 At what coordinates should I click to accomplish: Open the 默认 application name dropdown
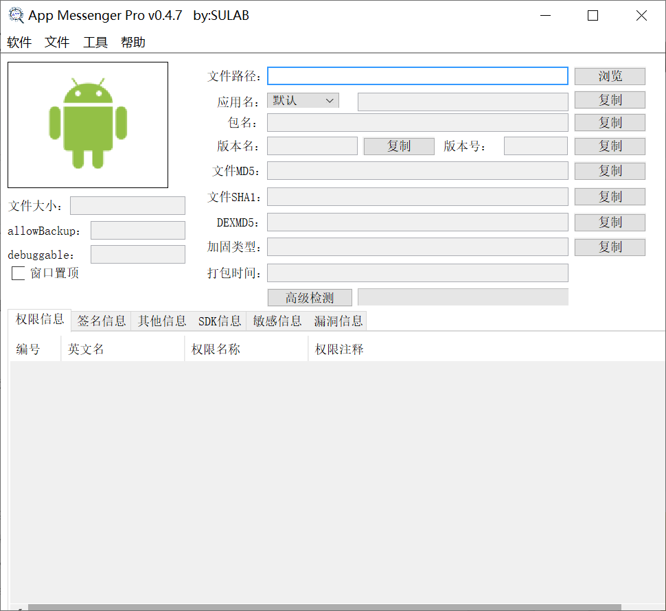click(x=302, y=100)
